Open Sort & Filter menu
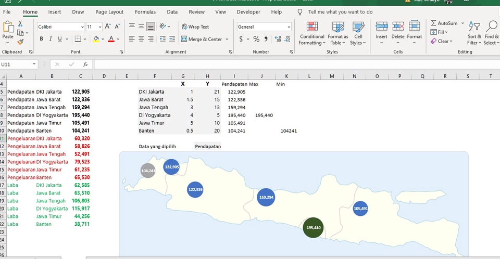The width and height of the screenshot is (500, 259). click(x=474, y=33)
